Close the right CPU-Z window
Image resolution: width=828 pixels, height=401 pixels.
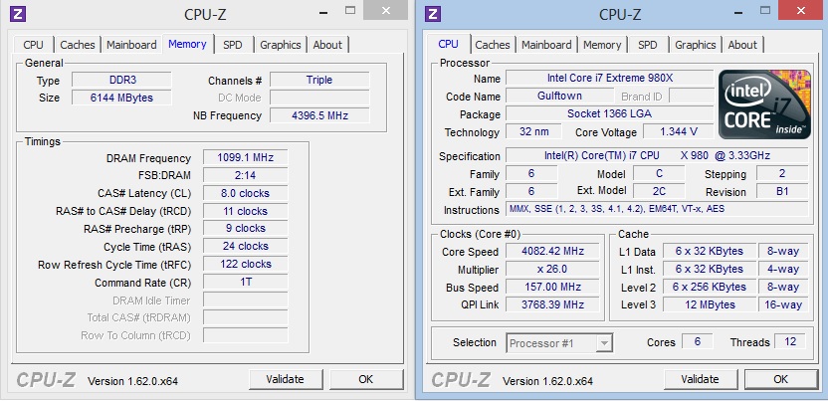[800, 10]
